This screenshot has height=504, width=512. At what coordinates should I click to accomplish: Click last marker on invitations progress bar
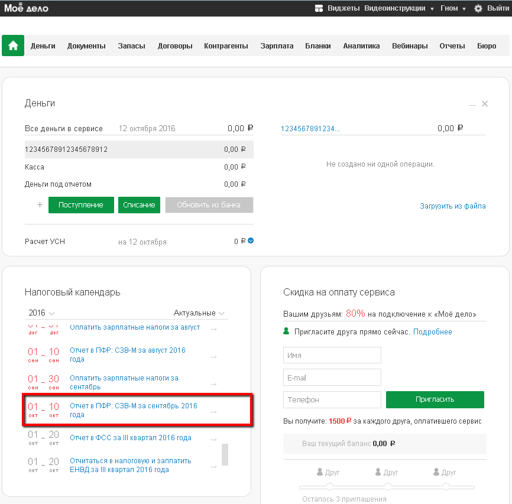(446, 487)
